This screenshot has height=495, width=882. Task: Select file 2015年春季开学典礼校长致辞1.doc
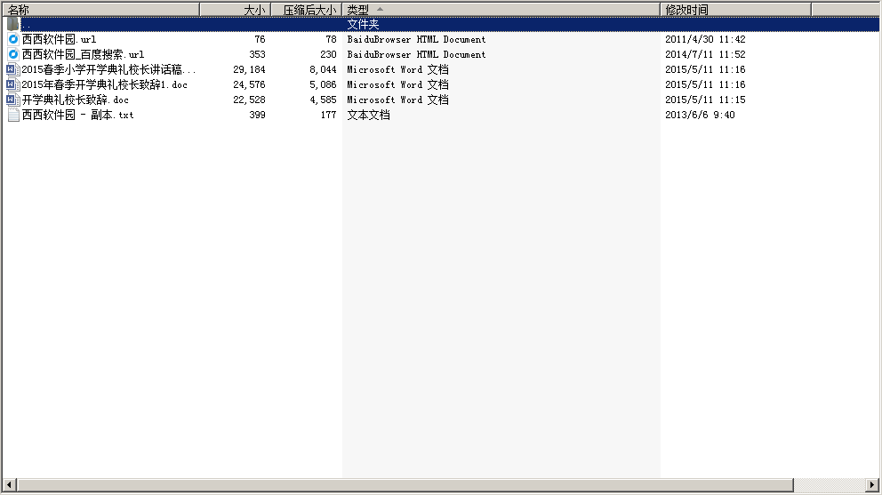(x=105, y=85)
